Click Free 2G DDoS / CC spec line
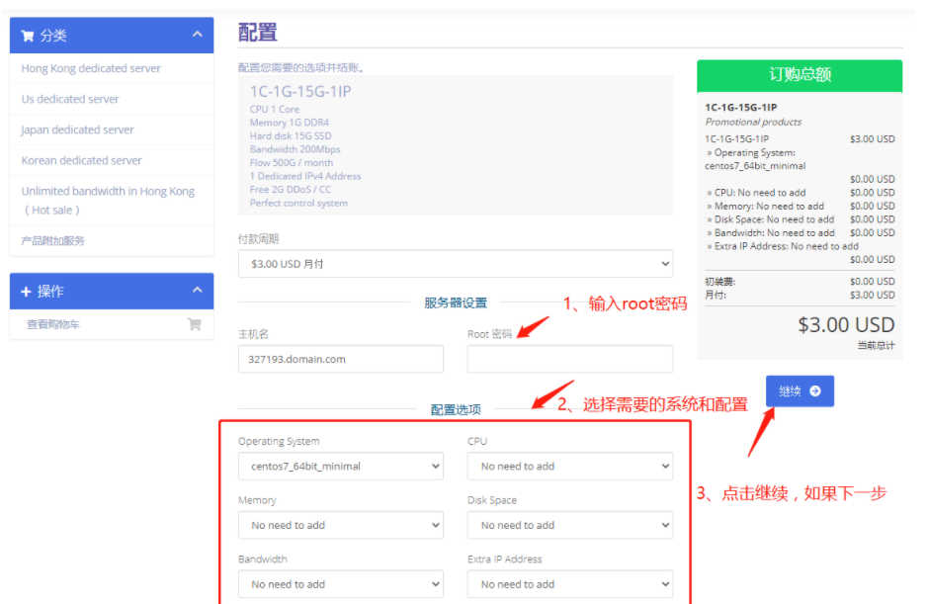Image resolution: width=928 pixels, height=604 pixels. [290, 190]
